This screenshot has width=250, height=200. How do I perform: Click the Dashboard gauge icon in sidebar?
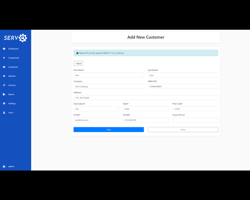click(x=4, y=49)
